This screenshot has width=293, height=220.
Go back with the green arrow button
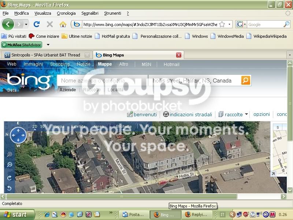tap(8, 24)
